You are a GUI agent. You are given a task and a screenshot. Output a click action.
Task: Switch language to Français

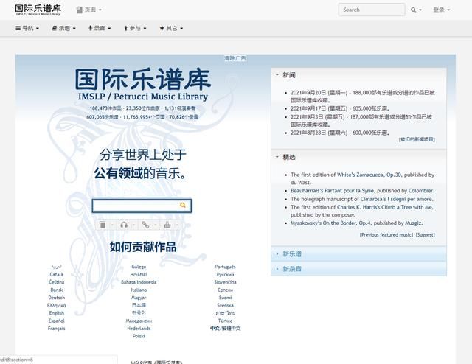point(57,329)
